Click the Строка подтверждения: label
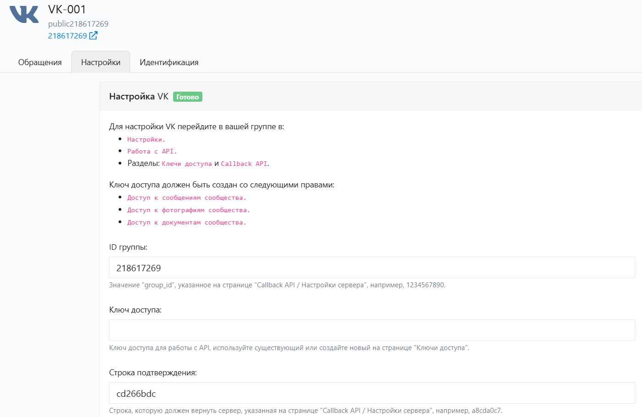642x417 pixels. [153, 373]
